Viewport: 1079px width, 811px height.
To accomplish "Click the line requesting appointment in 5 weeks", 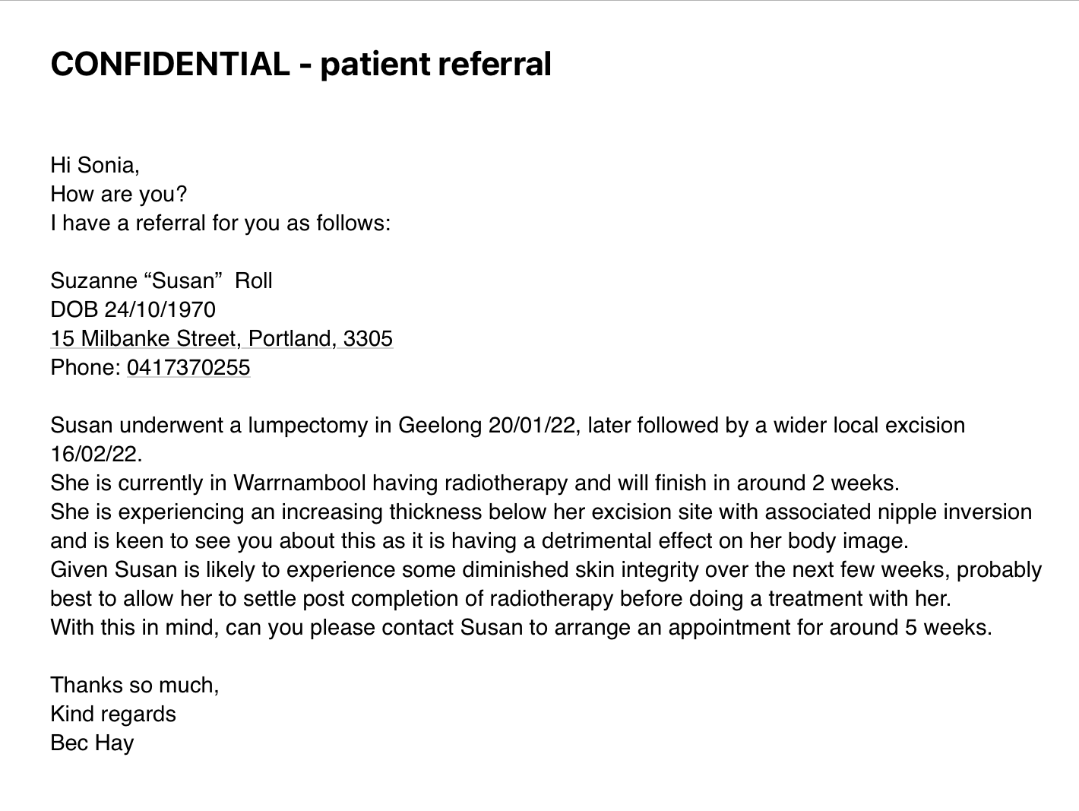I will pos(521,627).
